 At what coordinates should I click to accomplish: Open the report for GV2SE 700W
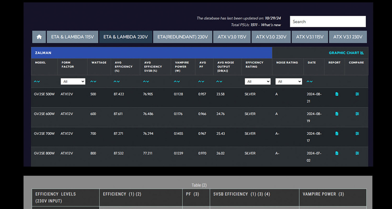(x=337, y=134)
